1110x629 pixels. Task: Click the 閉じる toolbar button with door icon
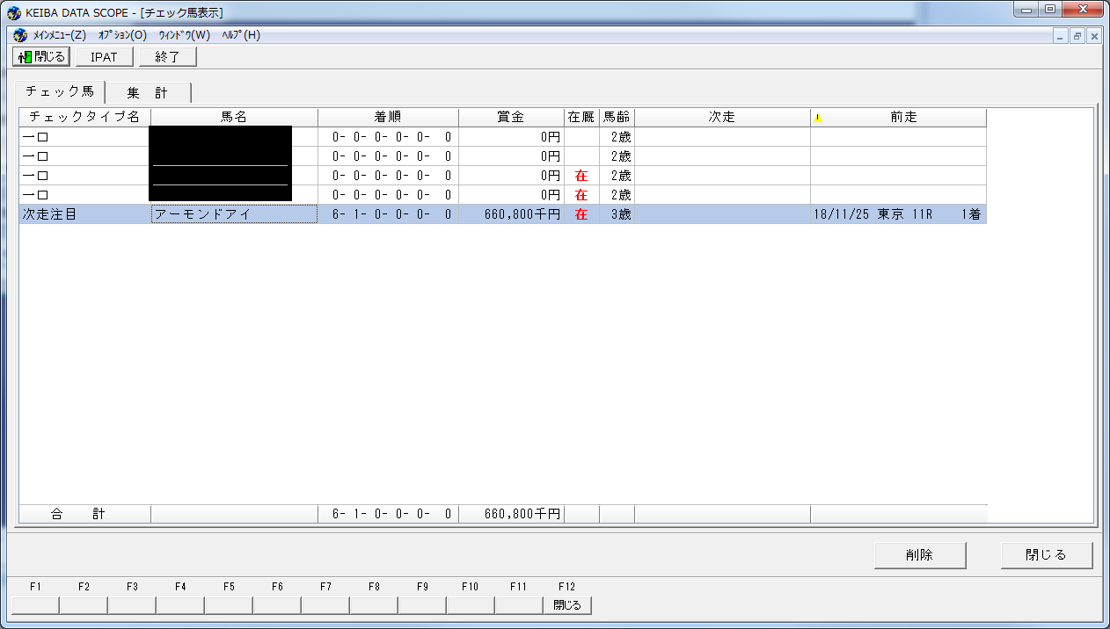point(41,57)
